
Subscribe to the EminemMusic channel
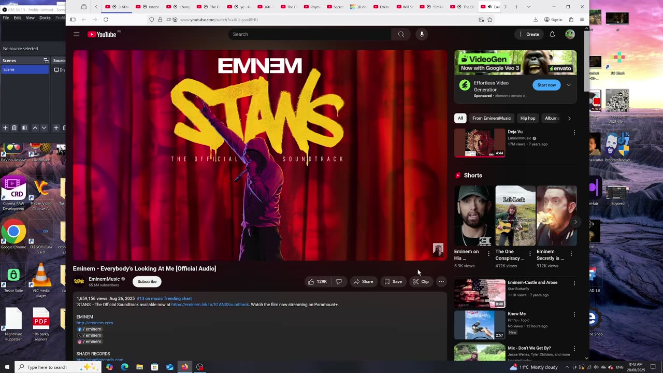(x=147, y=282)
